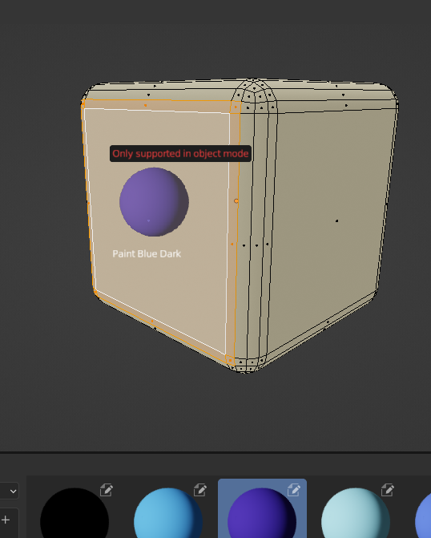Click the edit icon on pale cyan material asset
431x538 pixels.
point(388,490)
